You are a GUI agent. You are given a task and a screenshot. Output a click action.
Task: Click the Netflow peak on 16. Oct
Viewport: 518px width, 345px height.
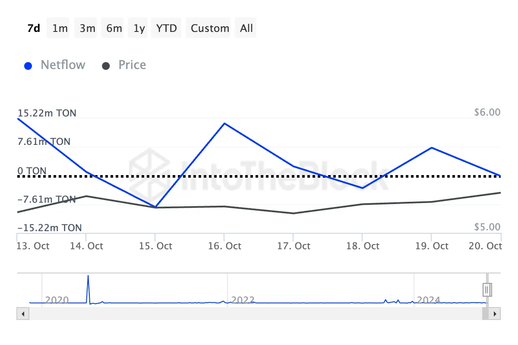click(224, 124)
